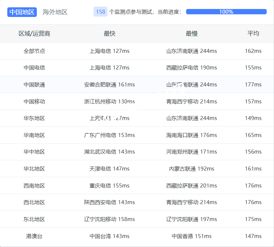The image size is (274, 247).
Task: Switch to the 海外地区 tab
Action: (55, 12)
